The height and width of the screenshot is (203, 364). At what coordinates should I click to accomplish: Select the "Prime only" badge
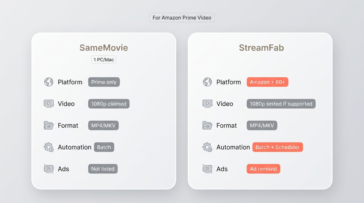pyautogui.click(x=104, y=82)
